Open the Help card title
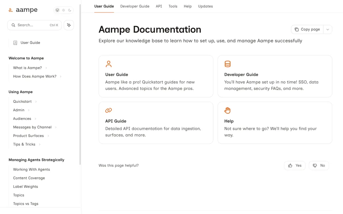Image resolution: width=343 pixels, height=214 pixels. (229, 121)
